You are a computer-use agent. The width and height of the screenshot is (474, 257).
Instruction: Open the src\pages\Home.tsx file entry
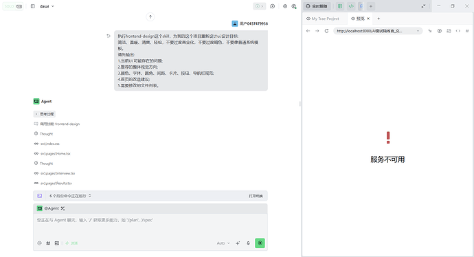[x=52, y=154]
